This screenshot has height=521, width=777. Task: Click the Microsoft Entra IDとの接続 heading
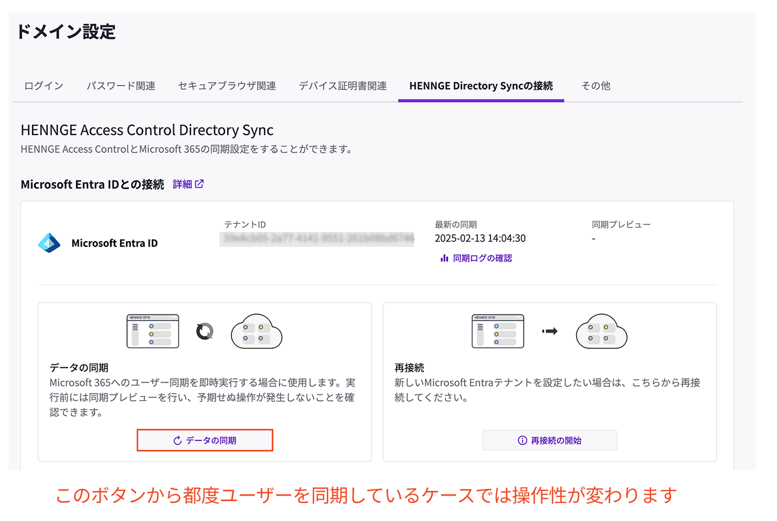pyautogui.click(x=92, y=185)
